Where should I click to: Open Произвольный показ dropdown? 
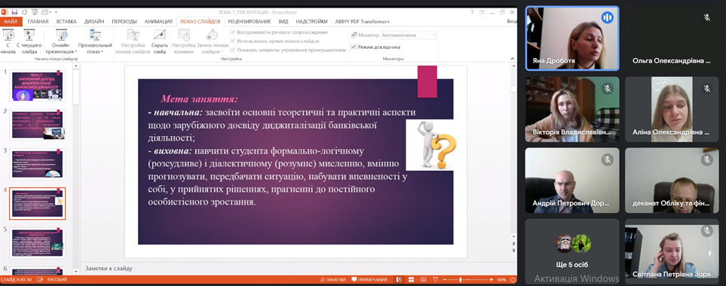95,48
